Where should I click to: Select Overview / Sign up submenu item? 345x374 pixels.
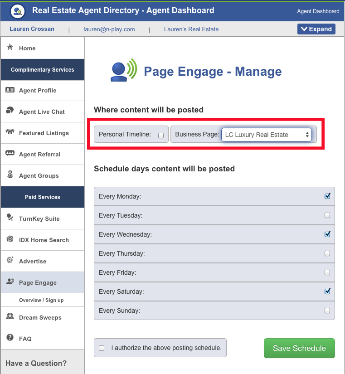click(x=41, y=300)
